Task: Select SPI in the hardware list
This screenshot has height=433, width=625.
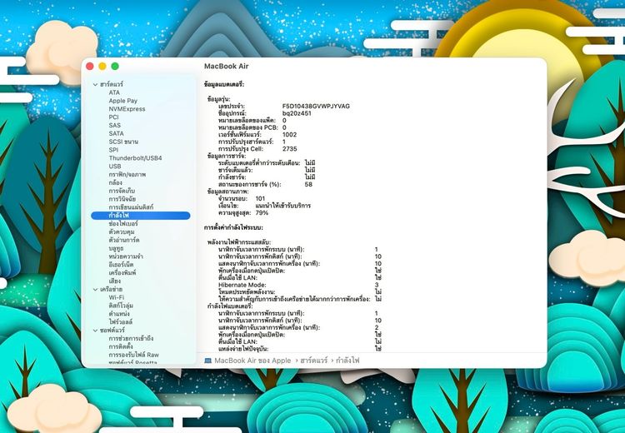Action: [113, 150]
